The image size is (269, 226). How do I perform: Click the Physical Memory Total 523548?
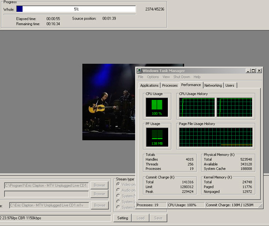click(246, 159)
